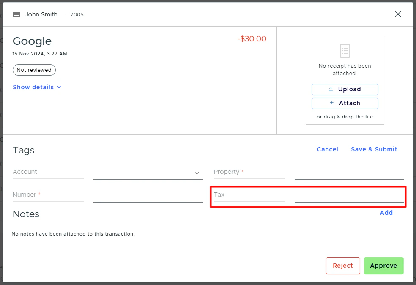Click the Show details chevron arrow
The image size is (416, 285).
pyautogui.click(x=59, y=87)
